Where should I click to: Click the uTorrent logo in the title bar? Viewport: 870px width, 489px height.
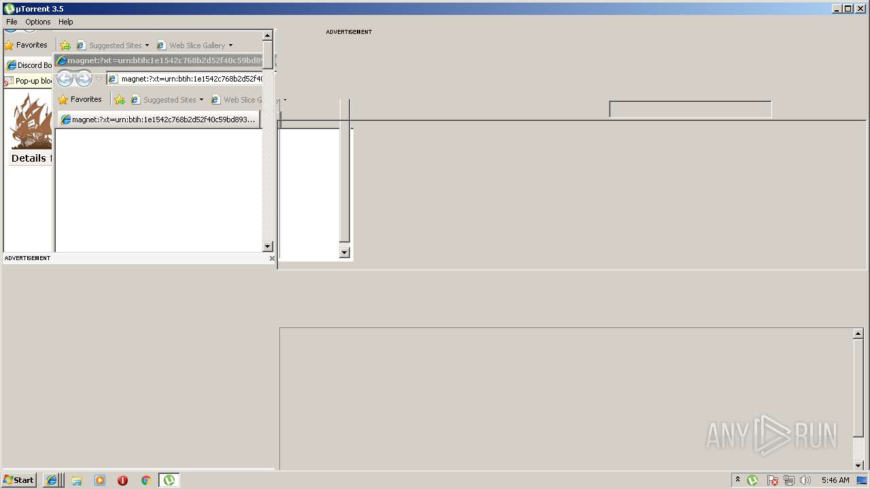click(9, 9)
